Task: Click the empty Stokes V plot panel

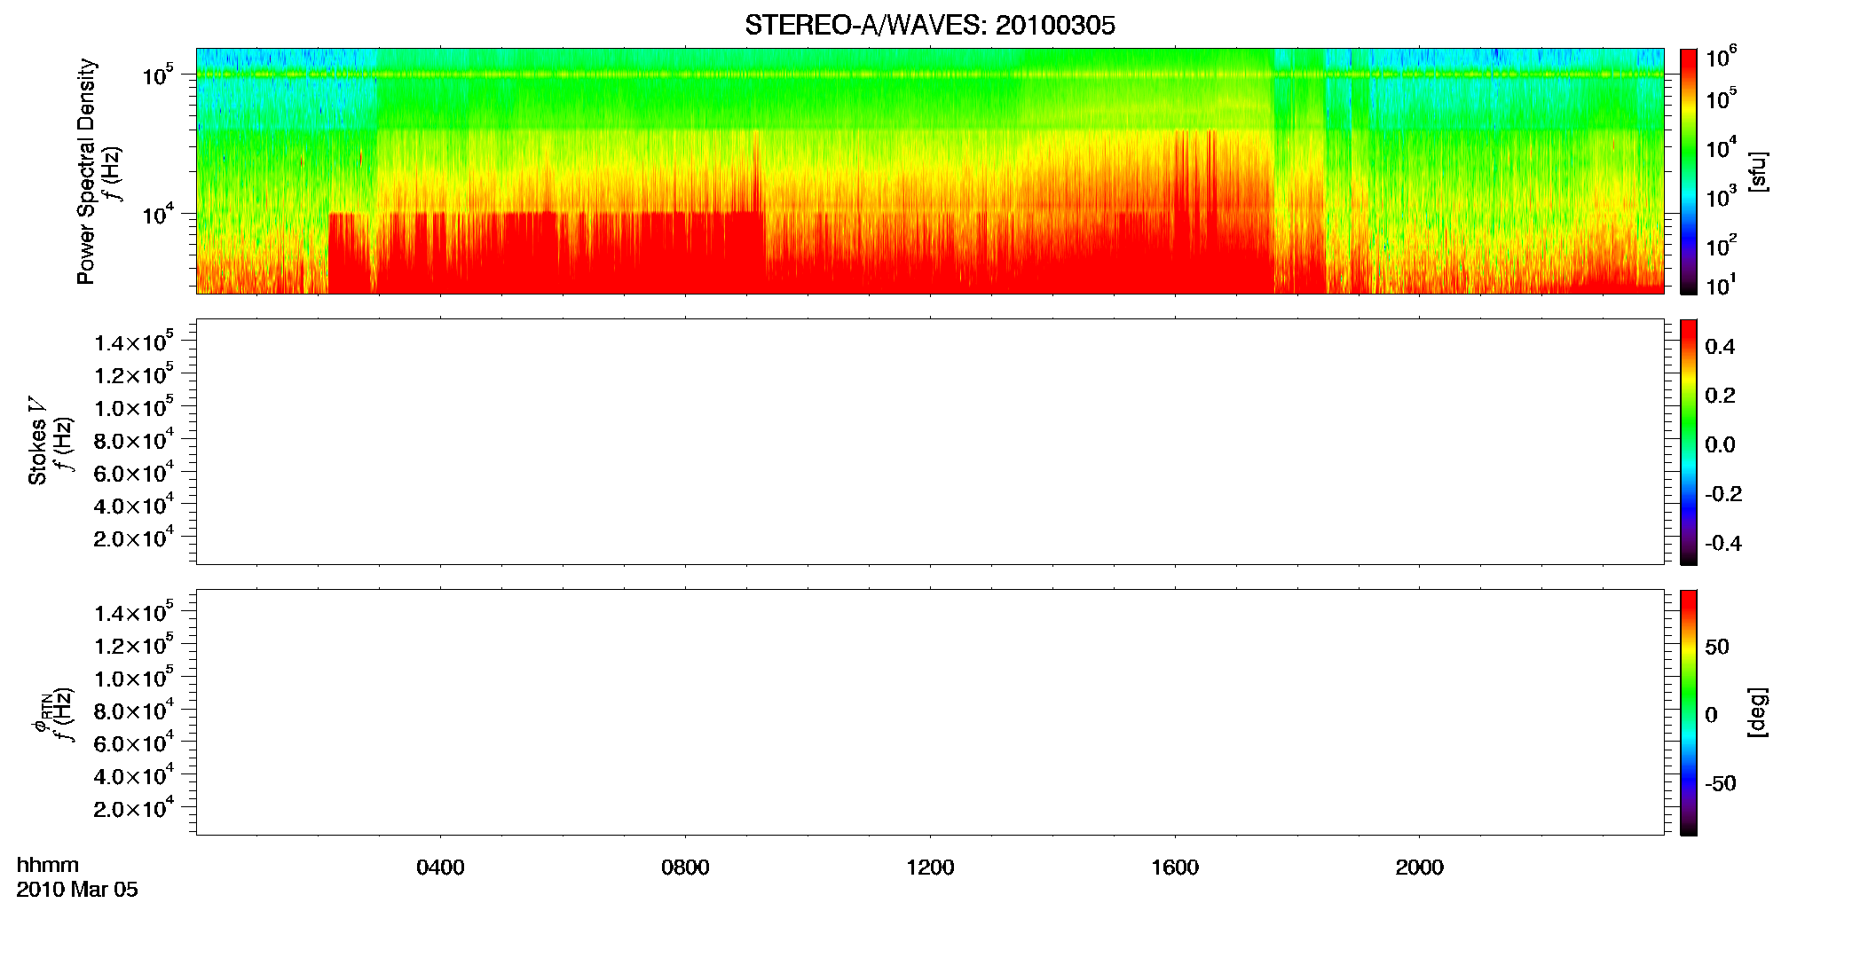Action: (x=930, y=442)
